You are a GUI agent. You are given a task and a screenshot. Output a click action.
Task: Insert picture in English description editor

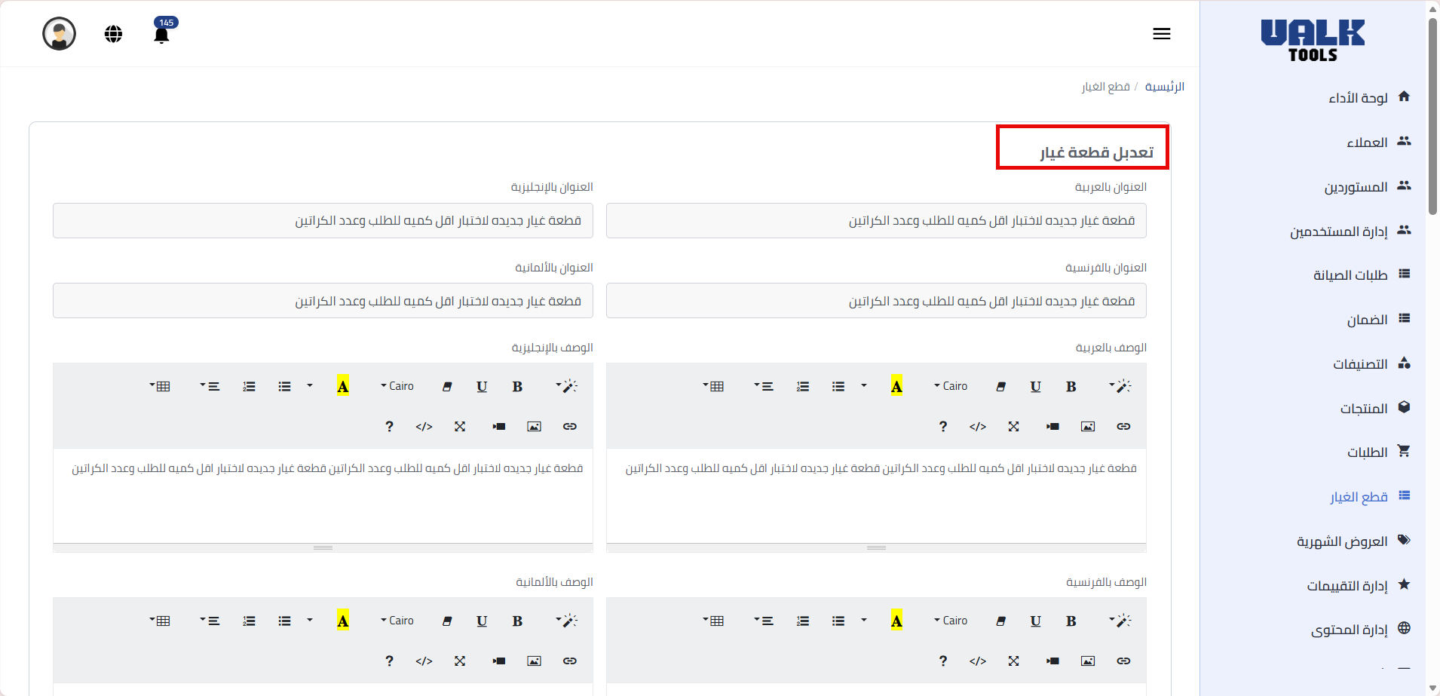[534, 427]
